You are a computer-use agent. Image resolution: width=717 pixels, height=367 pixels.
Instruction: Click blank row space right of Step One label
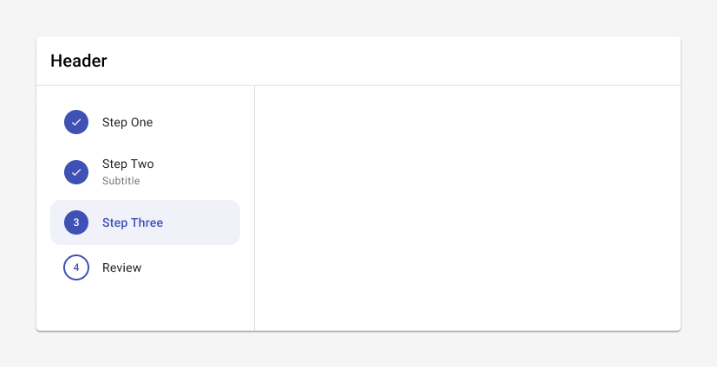[x=197, y=122]
